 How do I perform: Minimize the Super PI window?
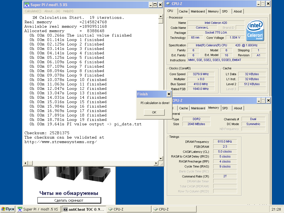151,5
